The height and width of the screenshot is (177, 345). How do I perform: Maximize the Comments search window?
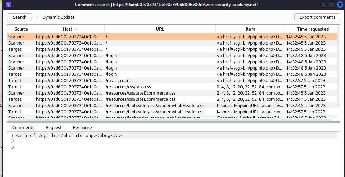(x=332, y=5)
